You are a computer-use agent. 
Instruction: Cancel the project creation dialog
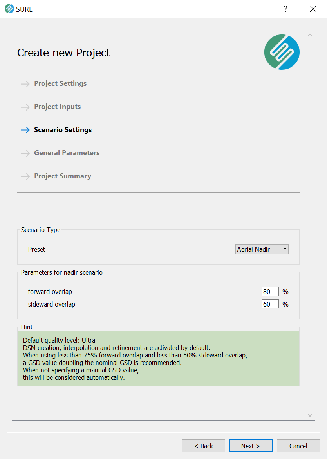[x=298, y=446]
